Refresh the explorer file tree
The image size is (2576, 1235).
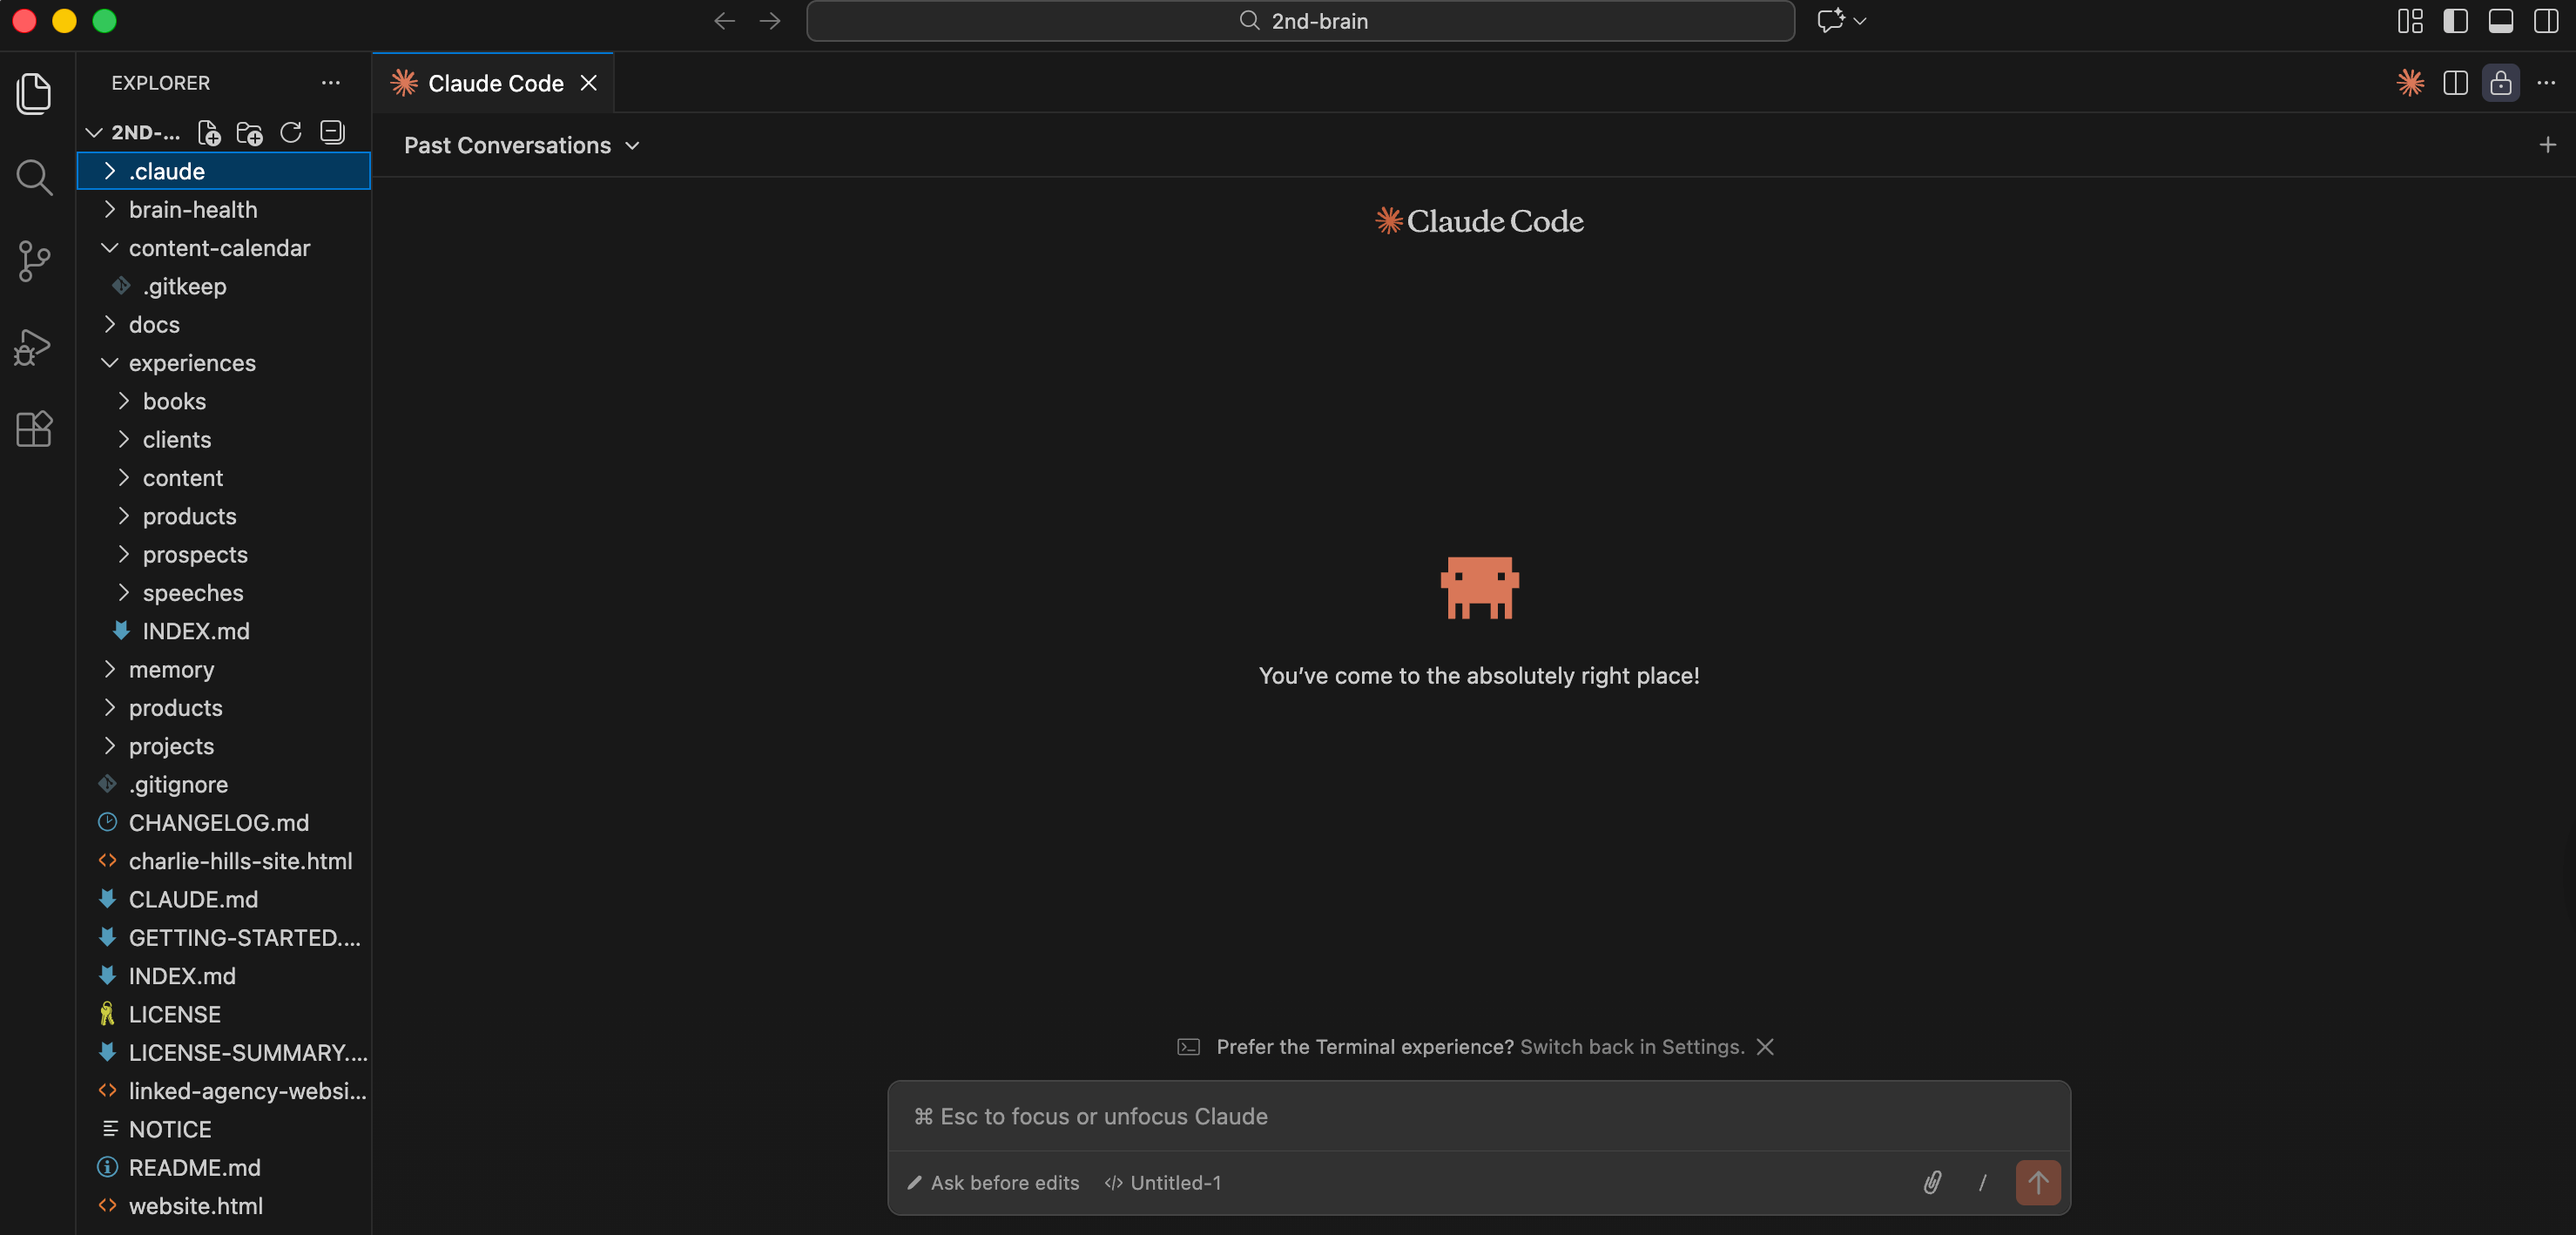pos(291,132)
